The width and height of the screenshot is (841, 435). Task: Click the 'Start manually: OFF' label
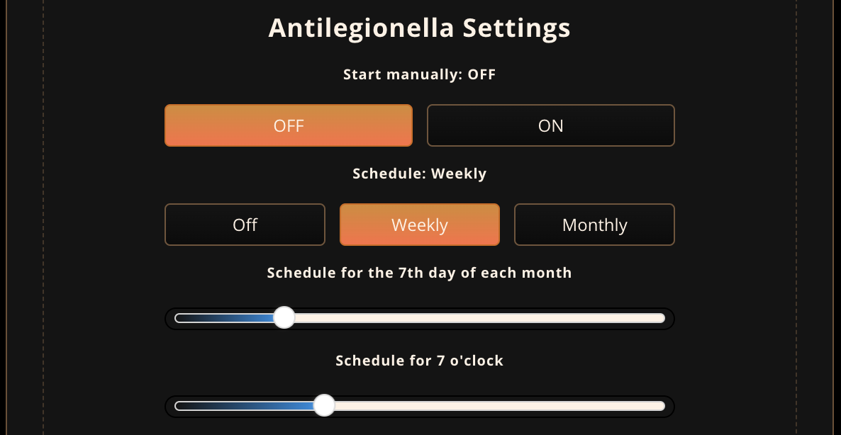click(x=419, y=74)
